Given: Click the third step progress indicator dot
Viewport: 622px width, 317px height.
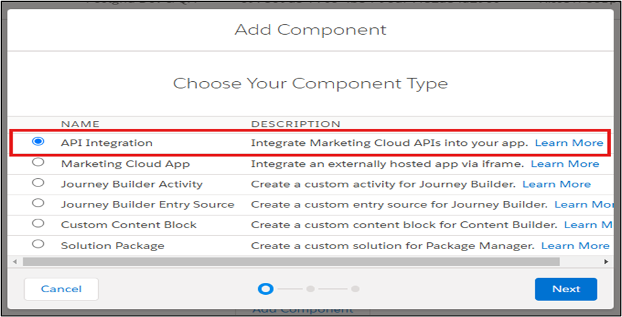Looking at the screenshot, I should pyautogui.click(x=356, y=289).
